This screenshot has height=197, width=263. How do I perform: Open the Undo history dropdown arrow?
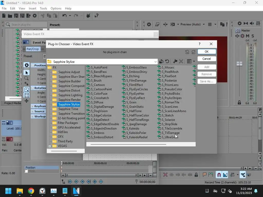coord(70,16)
